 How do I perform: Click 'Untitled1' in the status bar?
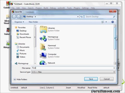15,88
